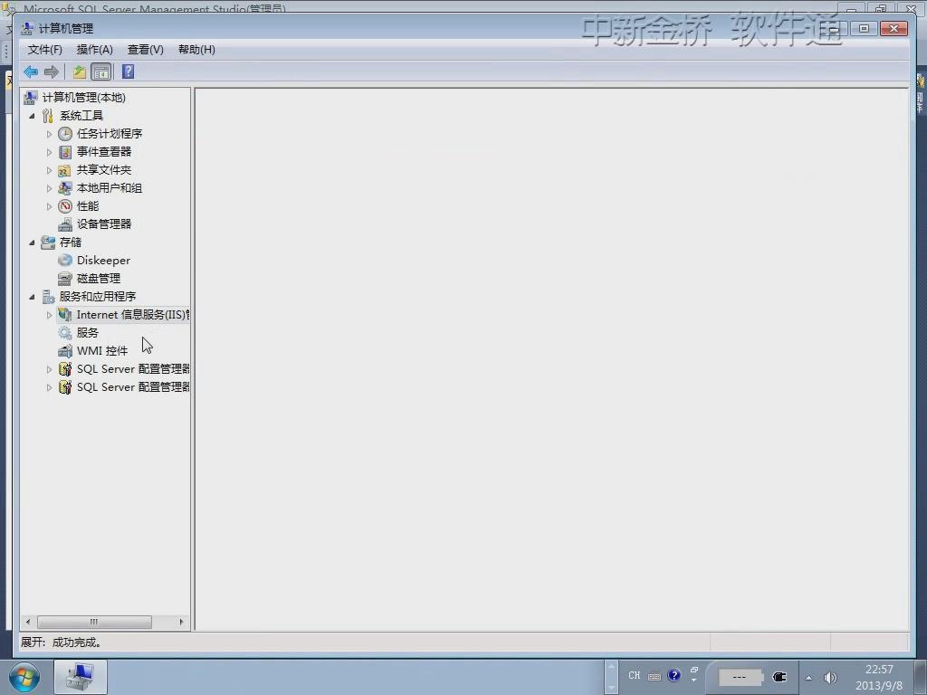
Task: Click the keyboard icon in the language bar
Action: 655,677
